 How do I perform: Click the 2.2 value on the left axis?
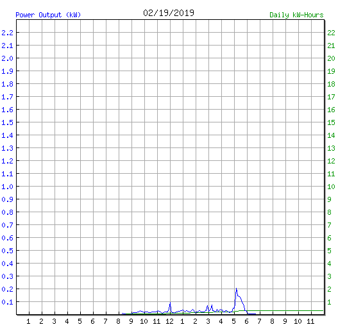click(x=7, y=33)
